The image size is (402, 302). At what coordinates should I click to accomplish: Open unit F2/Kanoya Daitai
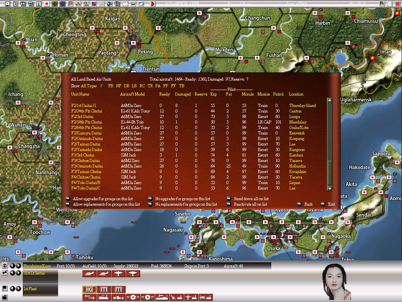[x=86, y=133]
